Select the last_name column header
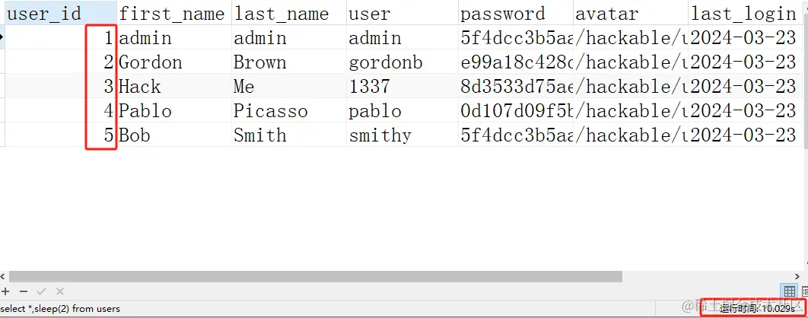808x318 pixels. pos(282,14)
